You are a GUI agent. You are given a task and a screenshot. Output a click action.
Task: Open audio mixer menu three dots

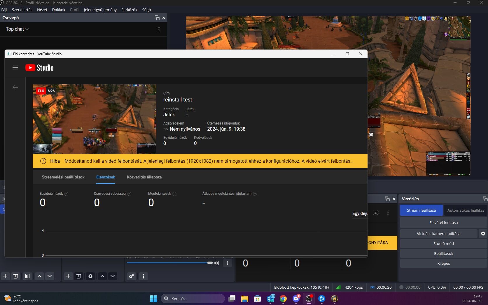click(144, 276)
